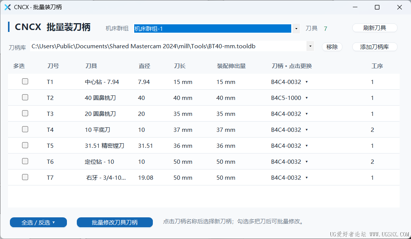The width and height of the screenshot is (411, 239).
Task: Click the 右牙 - 3/4-10... tool name
Action: tap(106, 178)
